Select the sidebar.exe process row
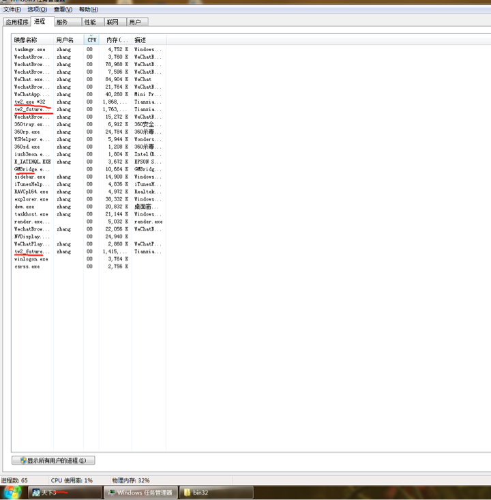491x500 pixels. point(89,177)
